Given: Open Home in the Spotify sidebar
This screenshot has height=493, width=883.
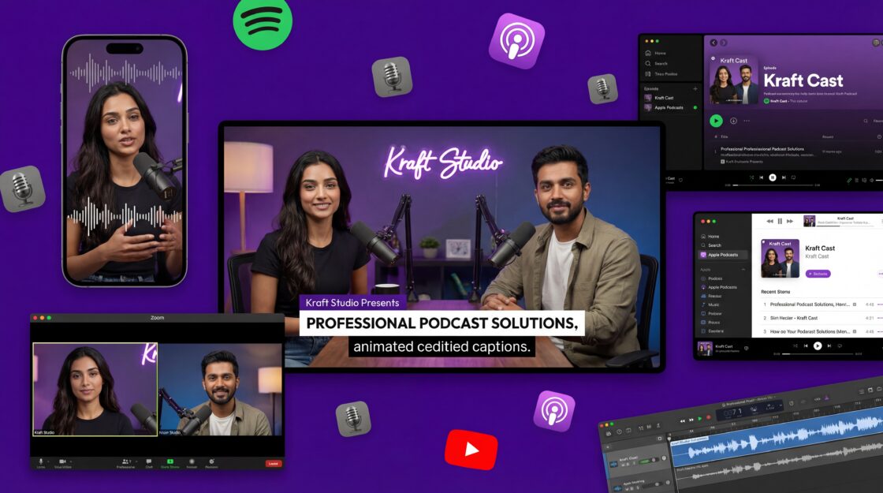Looking at the screenshot, I should [x=649, y=52].
